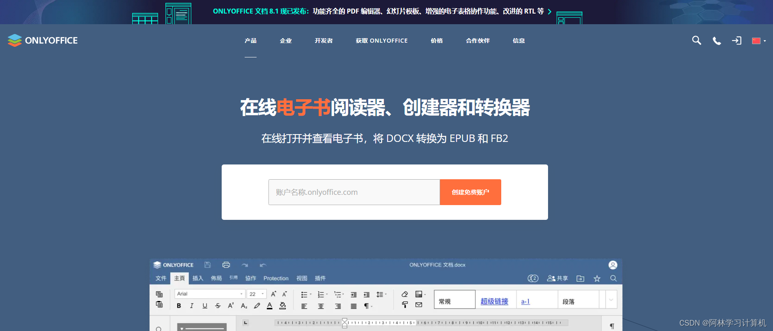Viewport: 773px width, 331px height.
Task: Open the 开发者 navigation menu
Action: (323, 41)
